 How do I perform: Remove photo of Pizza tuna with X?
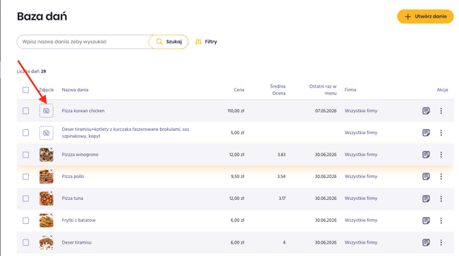51,192
